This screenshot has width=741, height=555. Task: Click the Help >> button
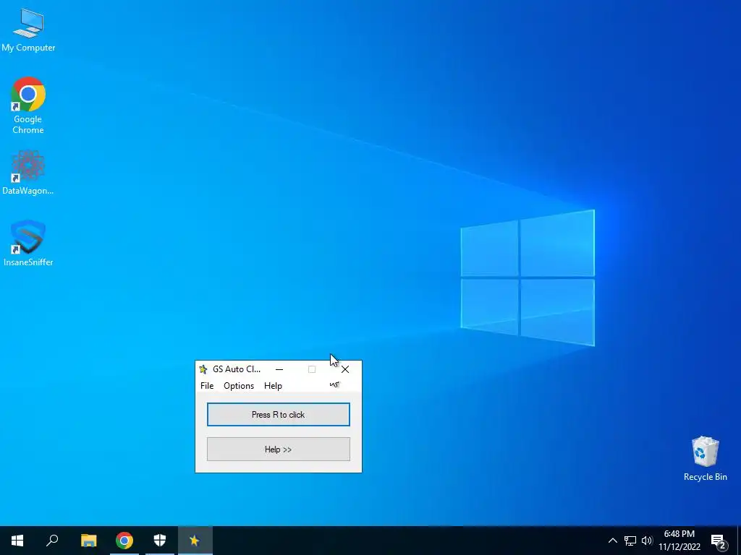[x=279, y=449]
